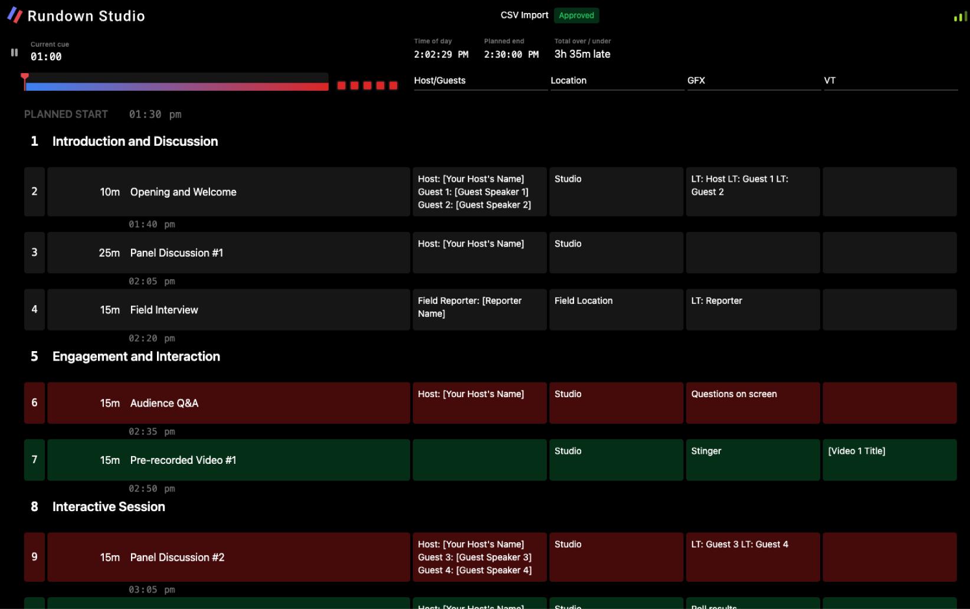The image size is (970, 609).
Task: Click the Planned end time 2:30:00 PM
Action: click(x=512, y=54)
